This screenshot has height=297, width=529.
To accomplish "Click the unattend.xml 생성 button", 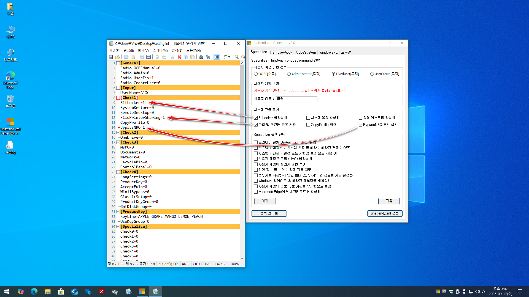I will tap(385, 213).
